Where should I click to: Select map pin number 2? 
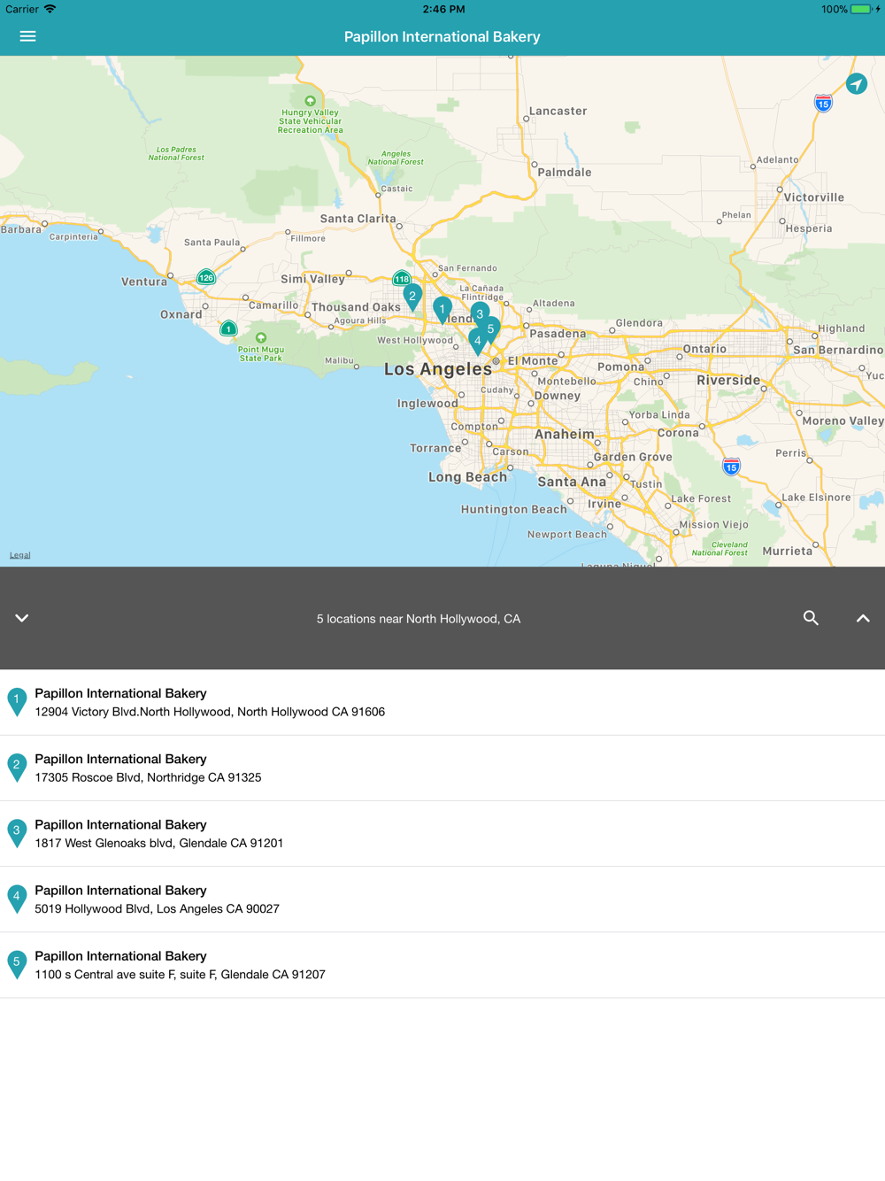(412, 297)
